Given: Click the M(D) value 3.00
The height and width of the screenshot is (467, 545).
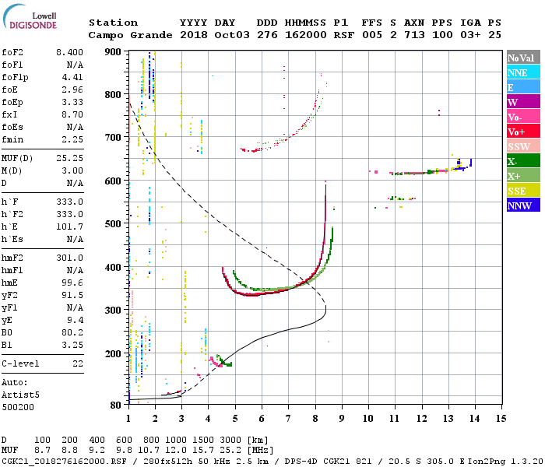Looking at the screenshot, I should (72, 170).
